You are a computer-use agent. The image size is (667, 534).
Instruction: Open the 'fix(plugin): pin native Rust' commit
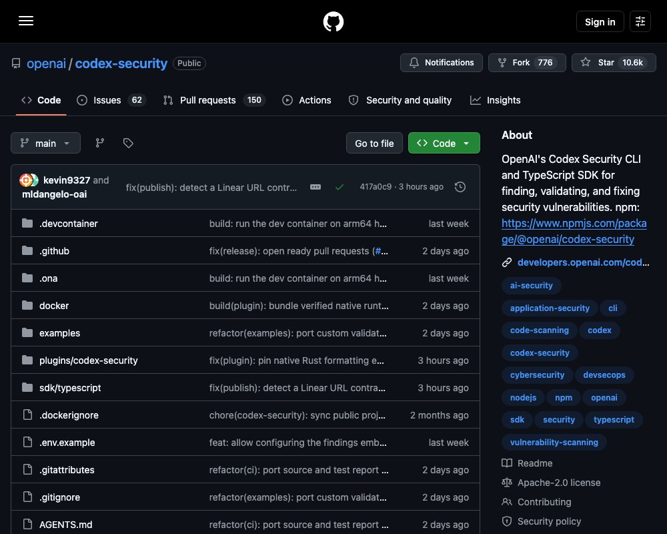[x=297, y=360]
